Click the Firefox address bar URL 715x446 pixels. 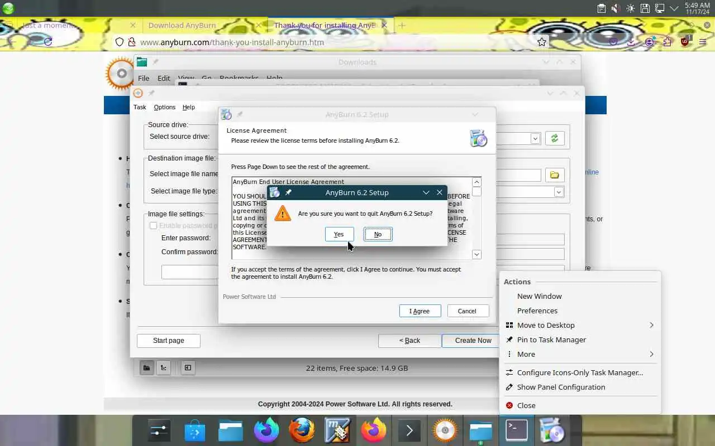click(232, 42)
